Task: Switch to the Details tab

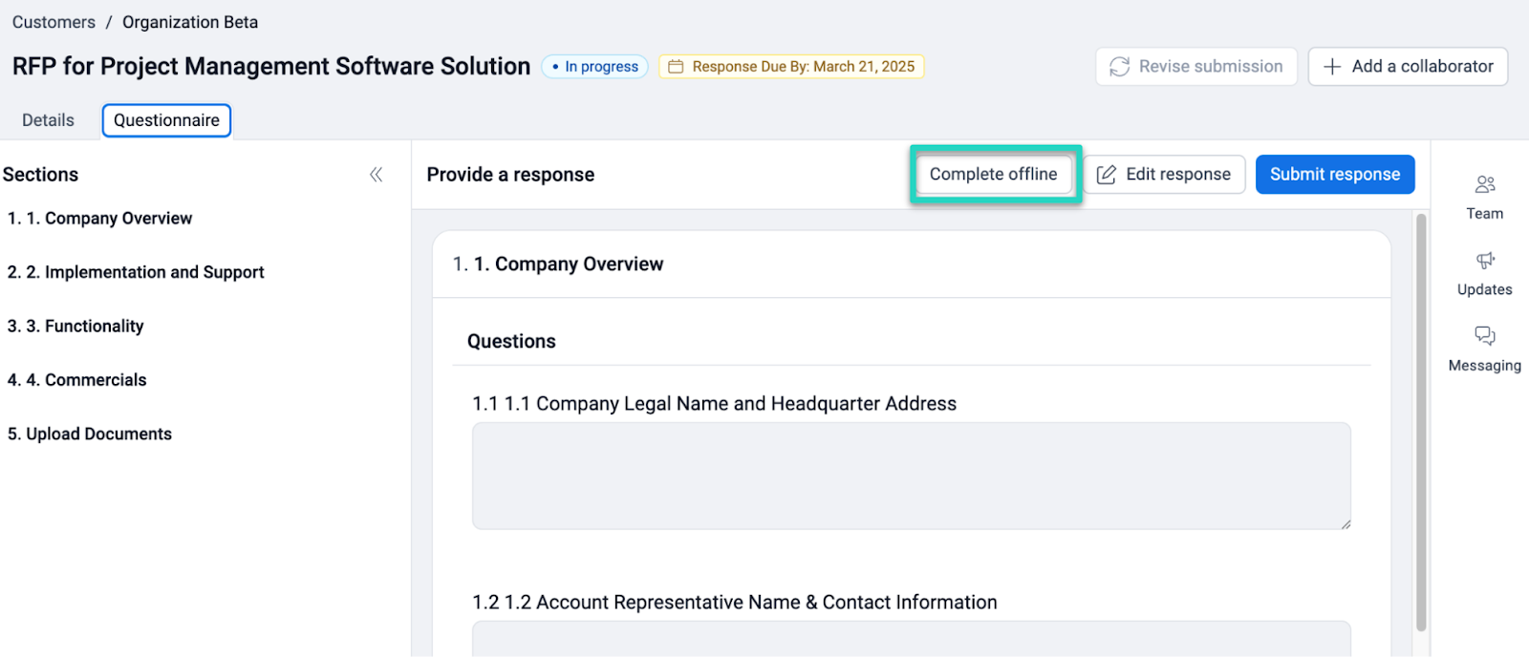Action: click(x=48, y=120)
